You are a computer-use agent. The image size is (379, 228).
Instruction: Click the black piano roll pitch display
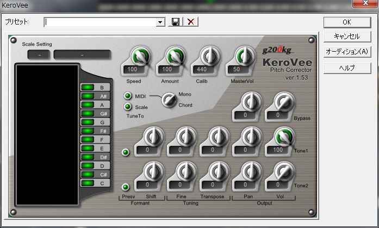point(47,135)
